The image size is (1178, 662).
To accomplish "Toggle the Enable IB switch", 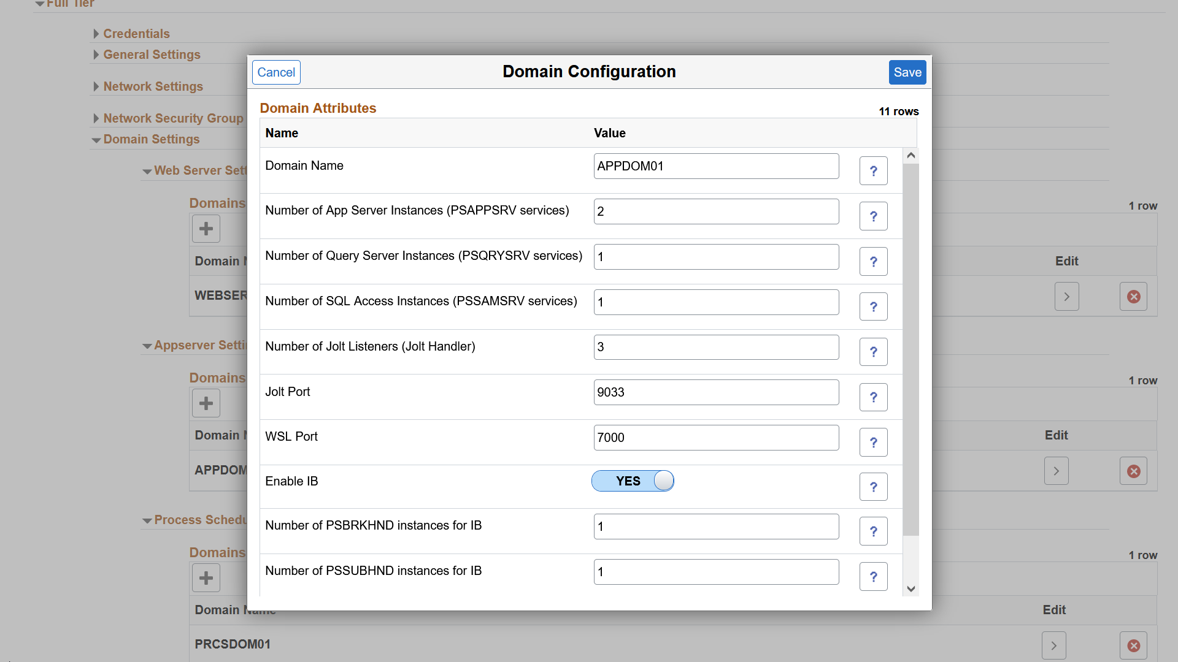I will tap(633, 481).
